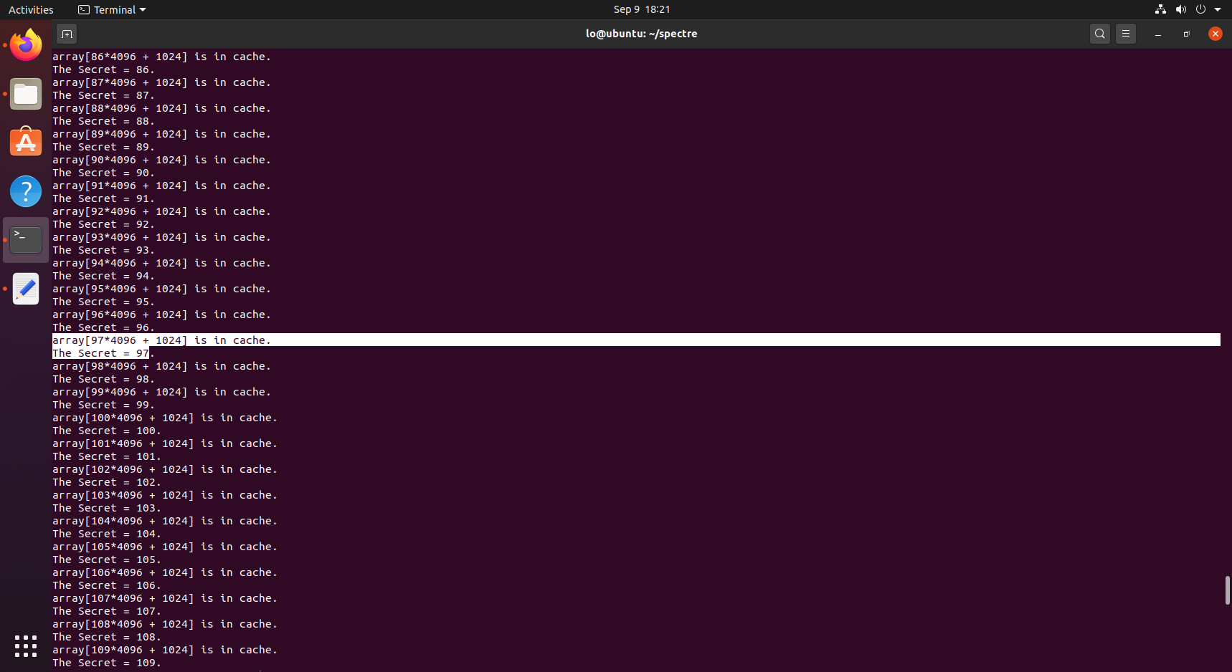Open Activities overview
The image size is (1232, 672).
[31, 9]
